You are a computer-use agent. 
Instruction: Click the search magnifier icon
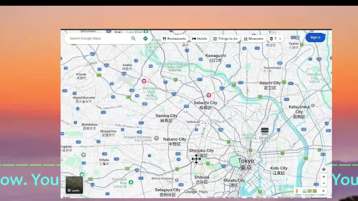(133, 39)
